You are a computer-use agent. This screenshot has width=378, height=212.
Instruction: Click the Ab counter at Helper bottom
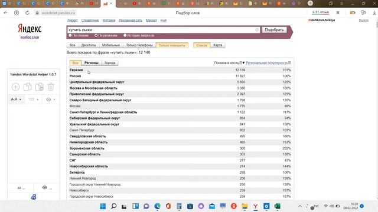[x=21, y=188]
